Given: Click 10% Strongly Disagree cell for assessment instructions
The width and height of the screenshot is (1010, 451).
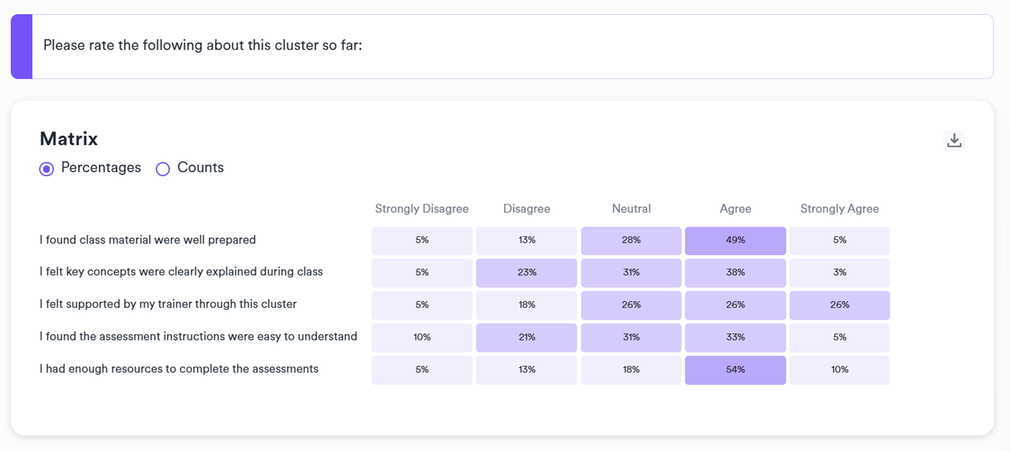Looking at the screenshot, I should [421, 337].
